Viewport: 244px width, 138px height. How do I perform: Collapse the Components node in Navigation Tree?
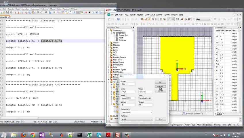tap(108, 30)
